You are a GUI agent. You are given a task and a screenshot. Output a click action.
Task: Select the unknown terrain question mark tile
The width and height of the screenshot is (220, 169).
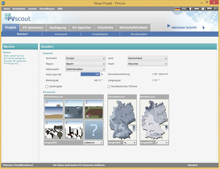click(94, 130)
